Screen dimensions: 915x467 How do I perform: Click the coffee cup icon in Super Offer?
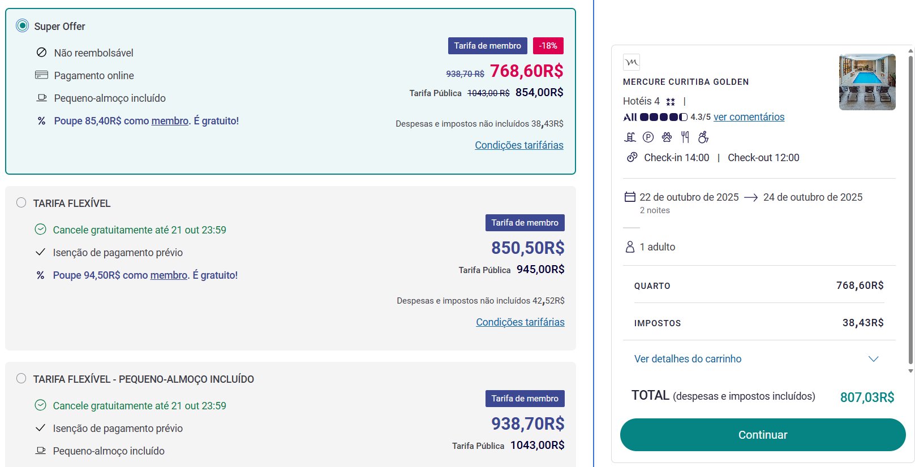(x=41, y=98)
